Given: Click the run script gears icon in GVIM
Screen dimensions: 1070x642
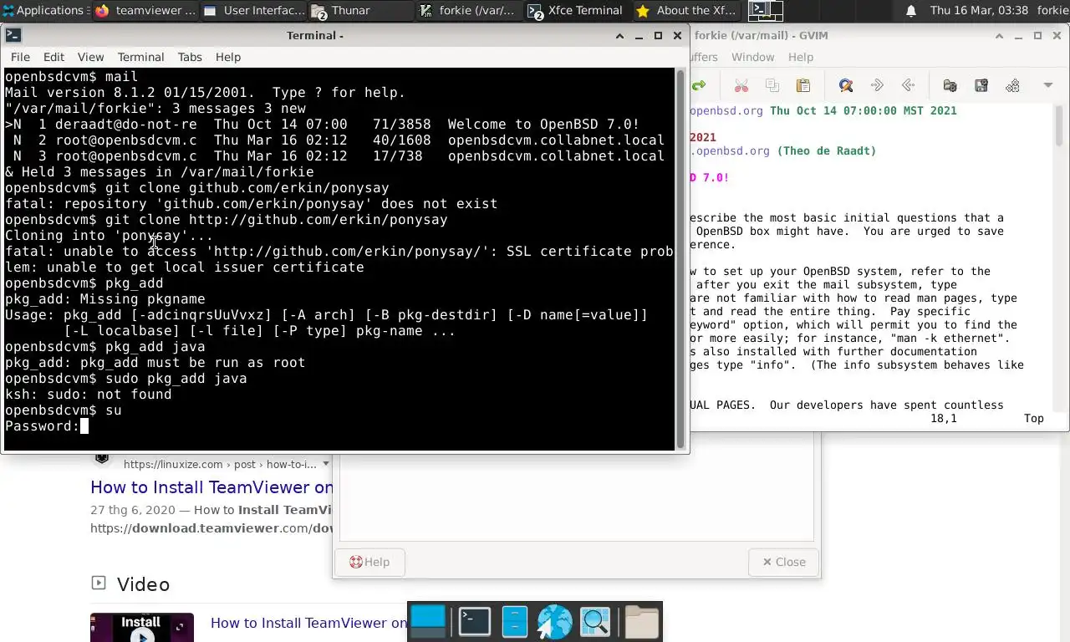Looking at the screenshot, I should click(1012, 85).
